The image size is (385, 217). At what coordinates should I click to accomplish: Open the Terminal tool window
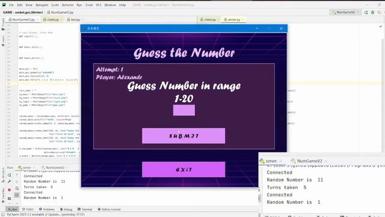click(85, 209)
